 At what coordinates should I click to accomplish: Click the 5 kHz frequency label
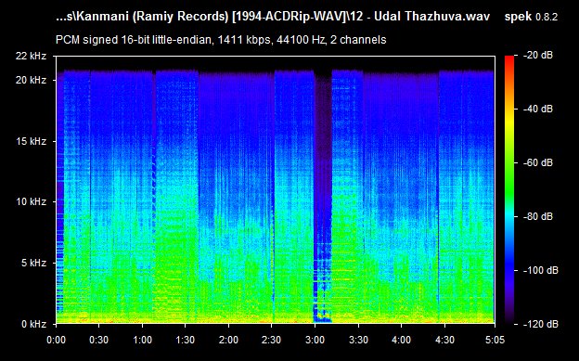(x=33, y=263)
